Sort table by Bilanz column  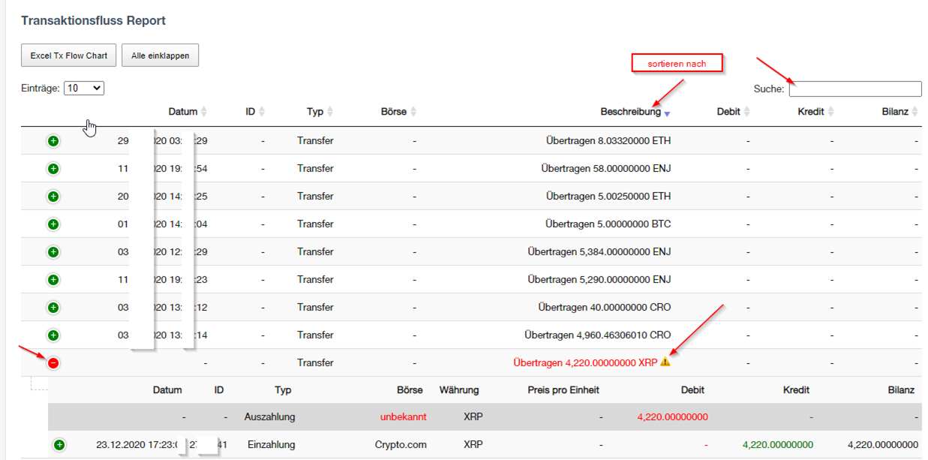900,112
